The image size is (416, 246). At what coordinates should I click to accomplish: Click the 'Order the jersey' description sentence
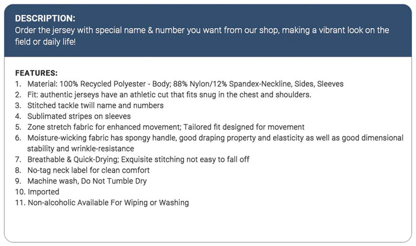click(x=202, y=29)
